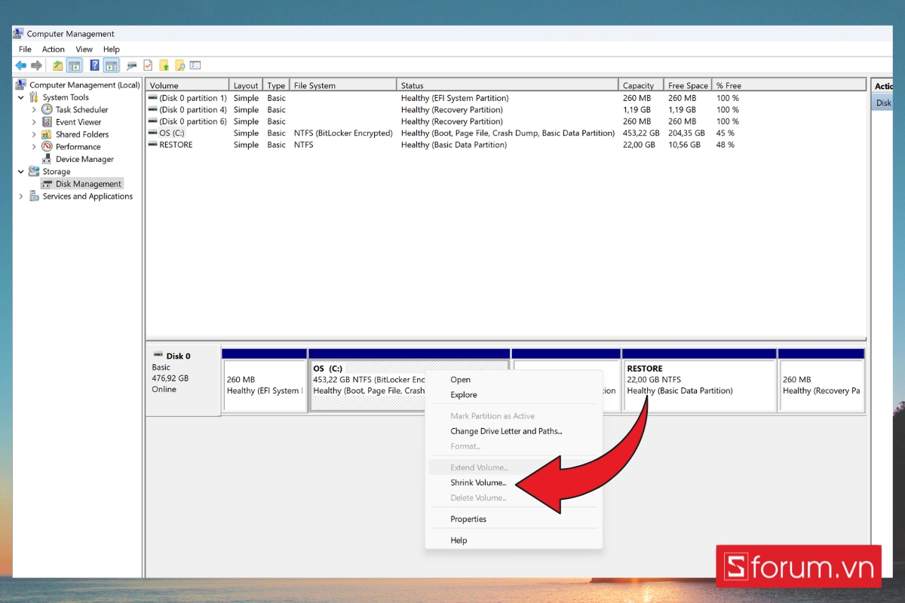The width and height of the screenshot is (905, 603).
Task: Choose Help at the bottom of the context menu
Action: click(514, 540)
